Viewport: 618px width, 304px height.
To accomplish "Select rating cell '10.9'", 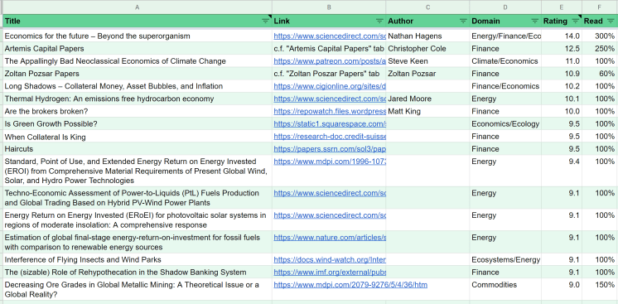I will coord(562,74).
